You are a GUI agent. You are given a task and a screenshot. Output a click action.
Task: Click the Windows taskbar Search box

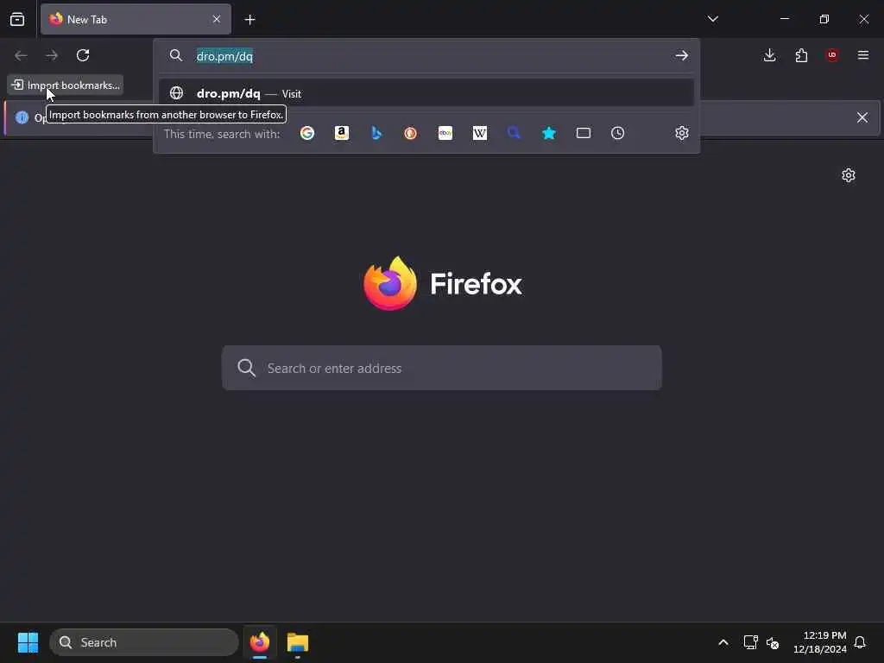(144, 642)
